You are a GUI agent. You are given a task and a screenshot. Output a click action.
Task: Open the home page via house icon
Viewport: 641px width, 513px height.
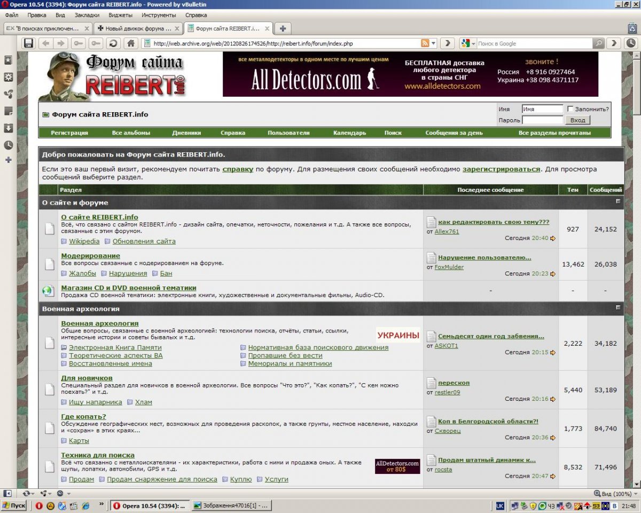point(130,43)
